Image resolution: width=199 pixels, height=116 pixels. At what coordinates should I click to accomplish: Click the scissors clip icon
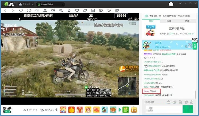tap(45, 10)
